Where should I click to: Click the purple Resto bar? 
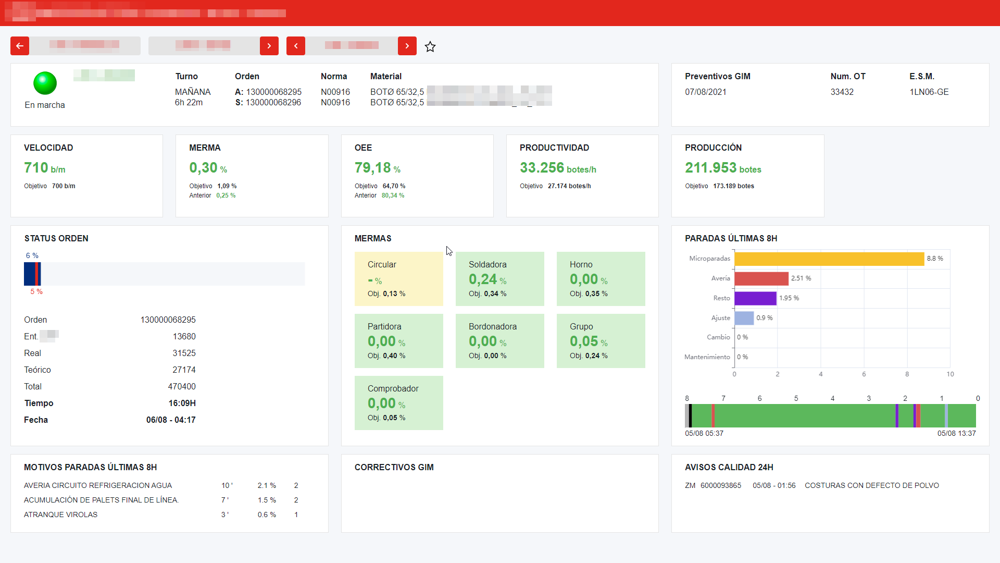pyautogui.click(x=755, y=298)
